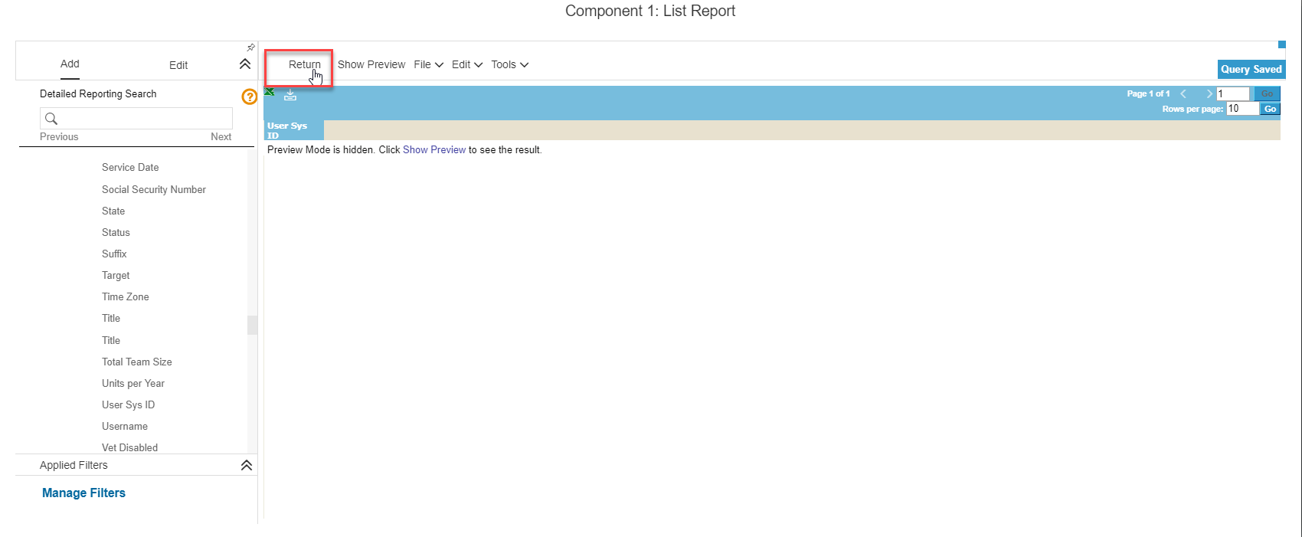Select Units per Year field
The width and height of the screenshot is (1302, 537).
point(133,383)
